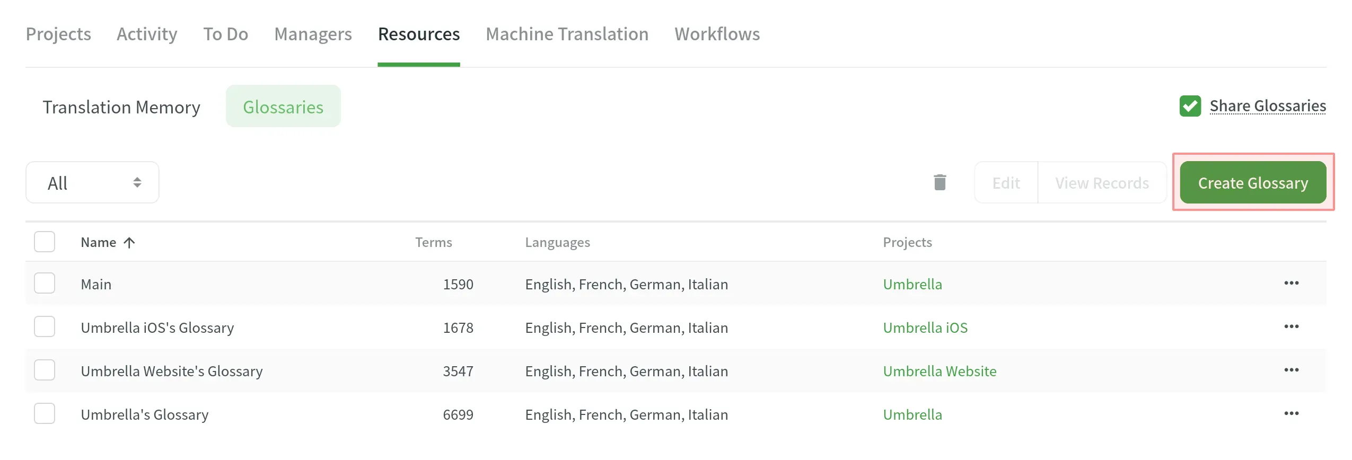
Task: Click languages text in Umbrella Website's Glossary row
Action: click(x=626, y=371)
